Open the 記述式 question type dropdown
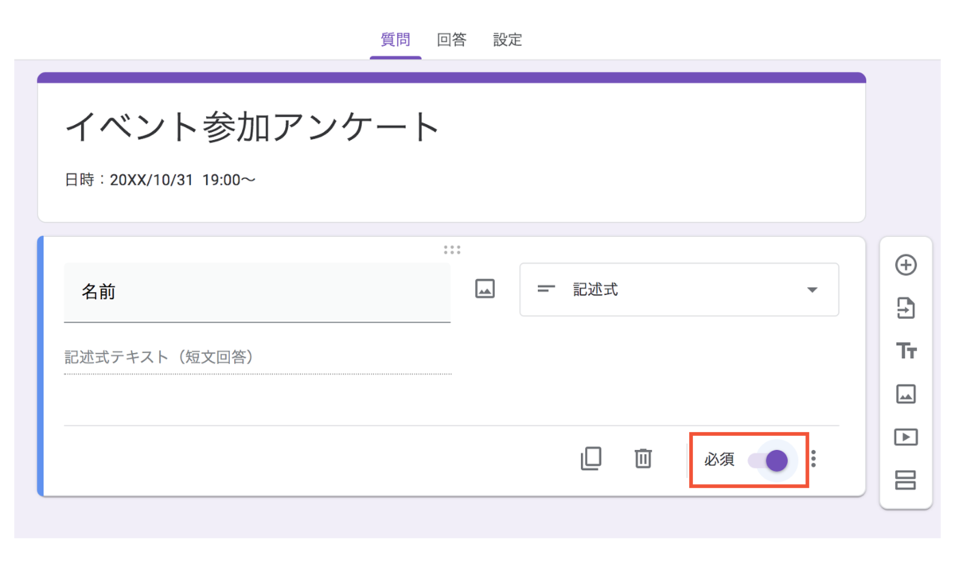This screenshot has width=955, height=567. click(x=679, y=289)
